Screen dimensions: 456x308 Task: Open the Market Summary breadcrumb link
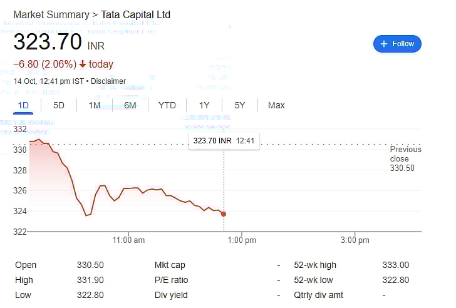click(x=51, y=14)
